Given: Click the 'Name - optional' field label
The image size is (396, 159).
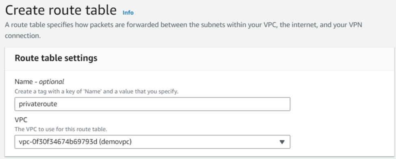Looking at the screenshot, I should [39, 82].
